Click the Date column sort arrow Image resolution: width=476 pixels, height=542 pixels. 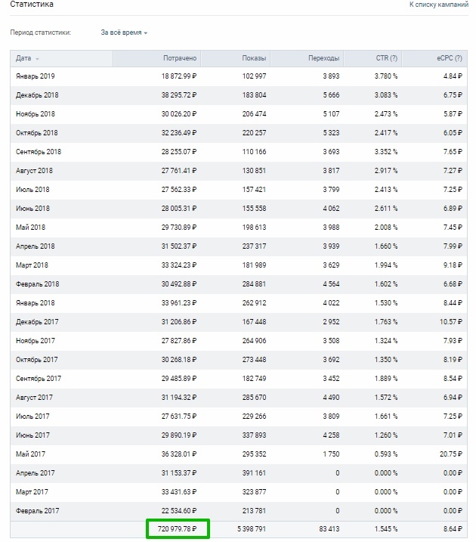[37, 59]
